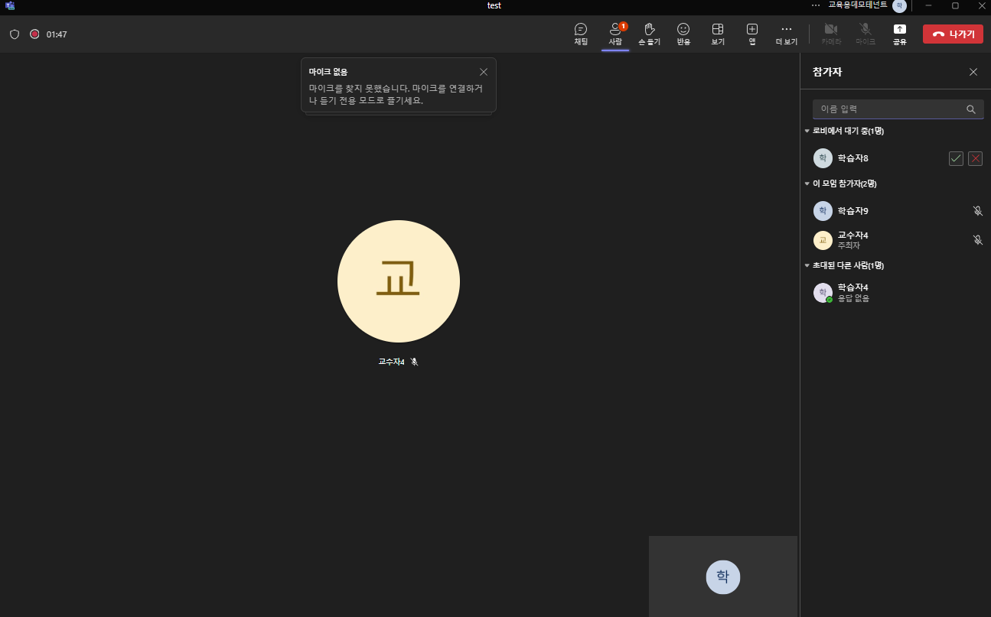
Task: Select invited person 학습자4
Action: [x=895, y=293]
